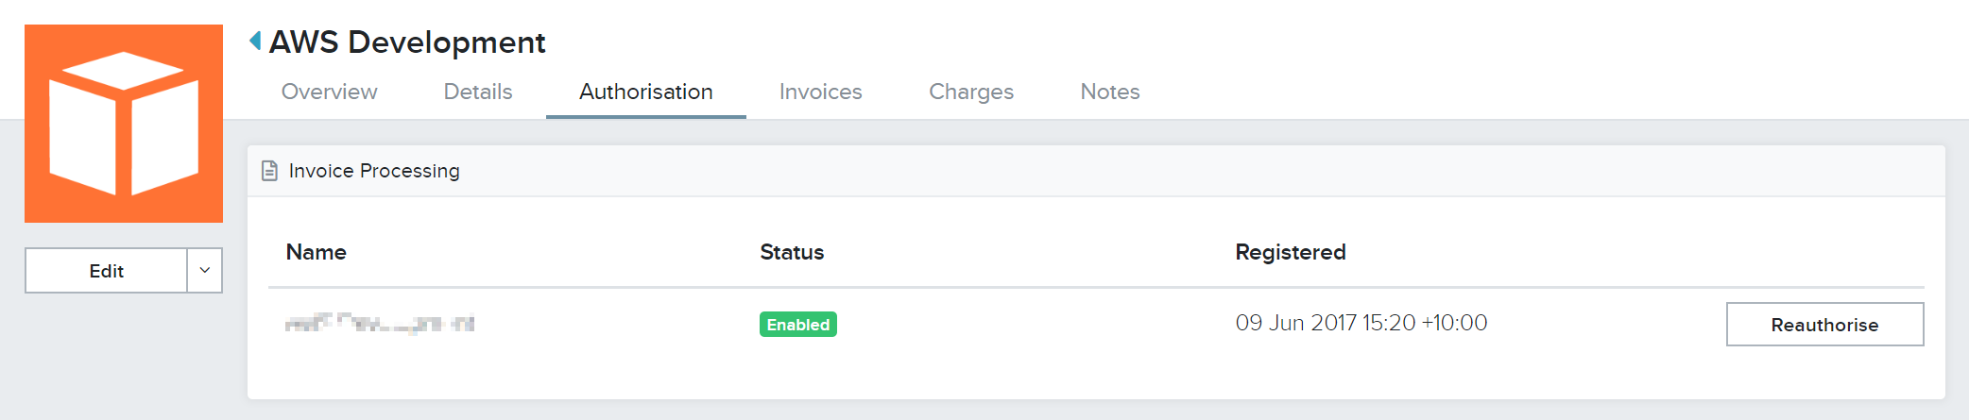Switch to the Notes tab
Screen dimensions: 1969x420
(x=1110, y=92)
